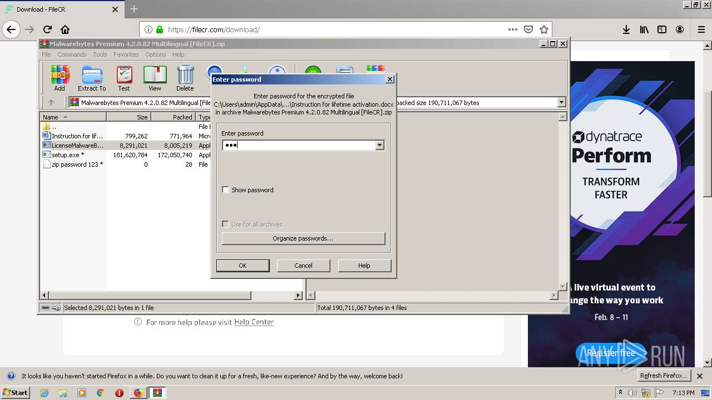Sort file list by Size column
This screenshot has width=712, height=400.
point(129,117)
